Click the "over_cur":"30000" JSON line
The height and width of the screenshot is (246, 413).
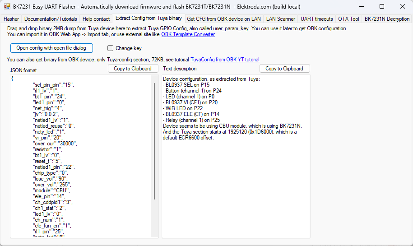pos(55,144)
